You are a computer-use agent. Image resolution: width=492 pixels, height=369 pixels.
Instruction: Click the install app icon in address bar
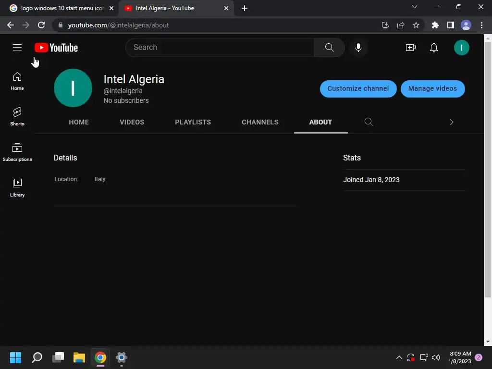385,25
